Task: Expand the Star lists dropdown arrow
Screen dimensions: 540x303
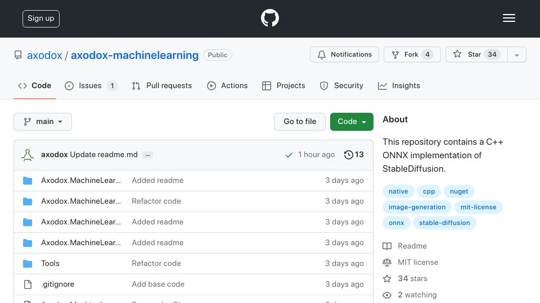Action: coord(516,54)
